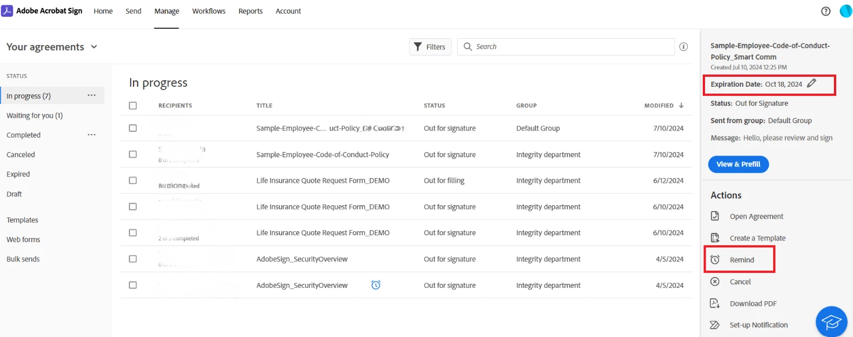Click 'Out for filling' status cell
This screenshot has height=337, width=853.
point(444,180)
